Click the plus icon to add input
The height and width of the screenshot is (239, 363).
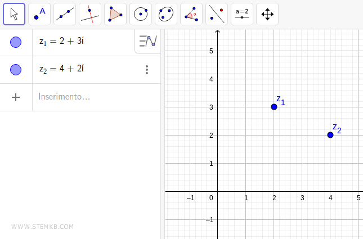16,97
